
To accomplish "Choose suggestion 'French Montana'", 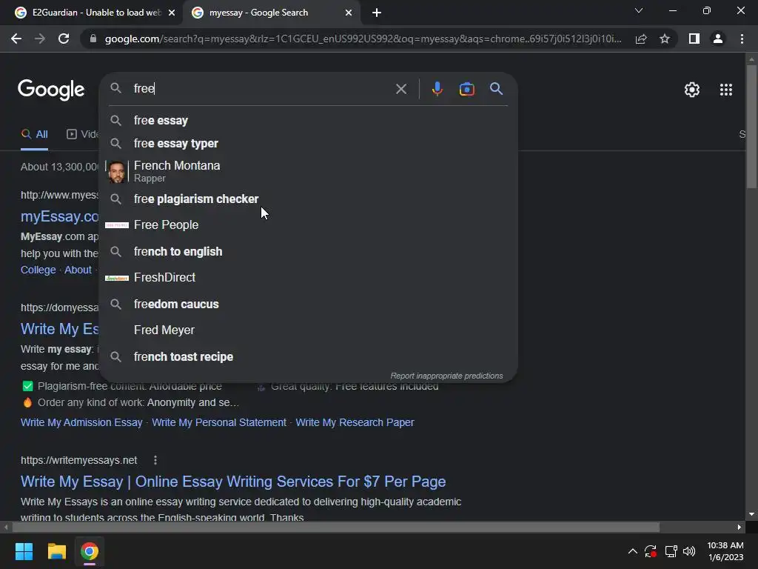I will pos(309,171).
